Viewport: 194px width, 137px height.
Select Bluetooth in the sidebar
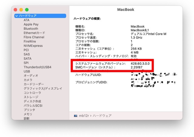31,29
